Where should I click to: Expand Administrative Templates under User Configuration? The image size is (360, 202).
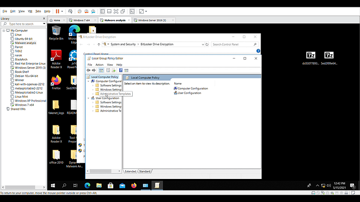coord(93,111)
